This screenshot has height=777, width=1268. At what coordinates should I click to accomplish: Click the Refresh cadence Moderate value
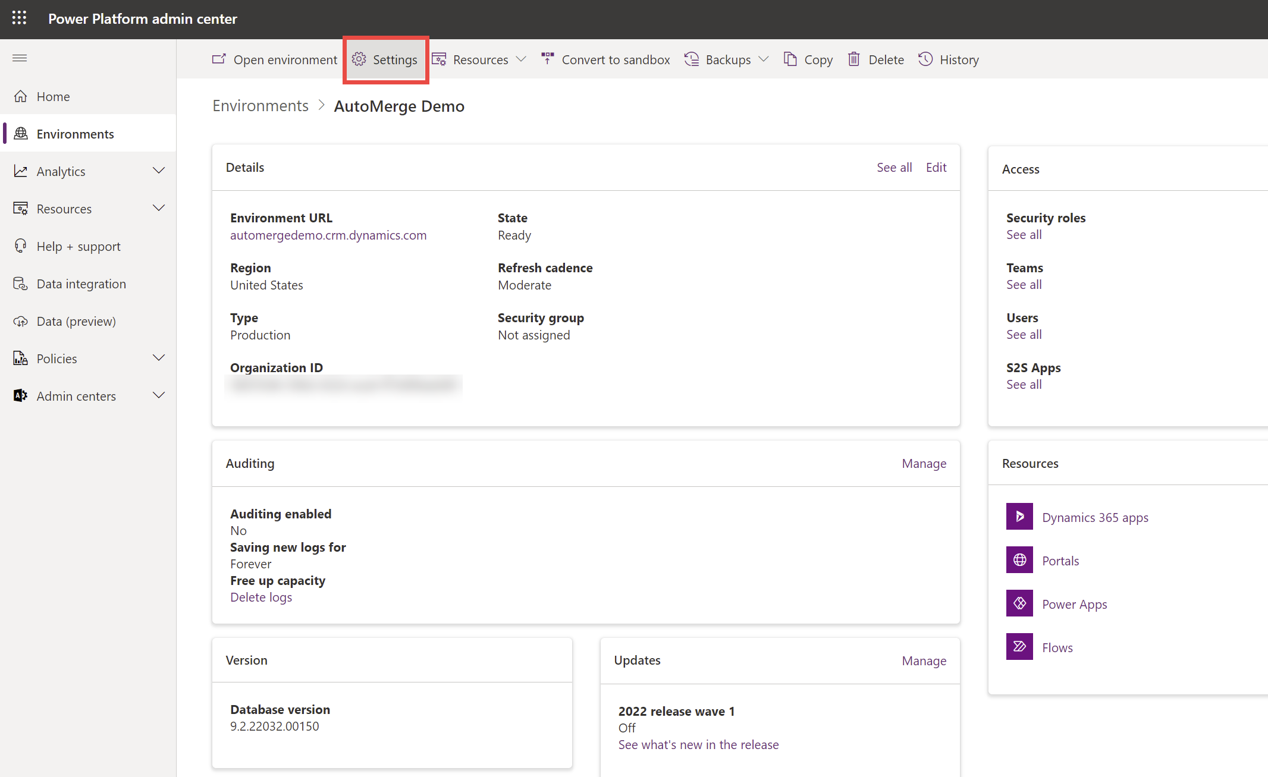pos(525,285)
